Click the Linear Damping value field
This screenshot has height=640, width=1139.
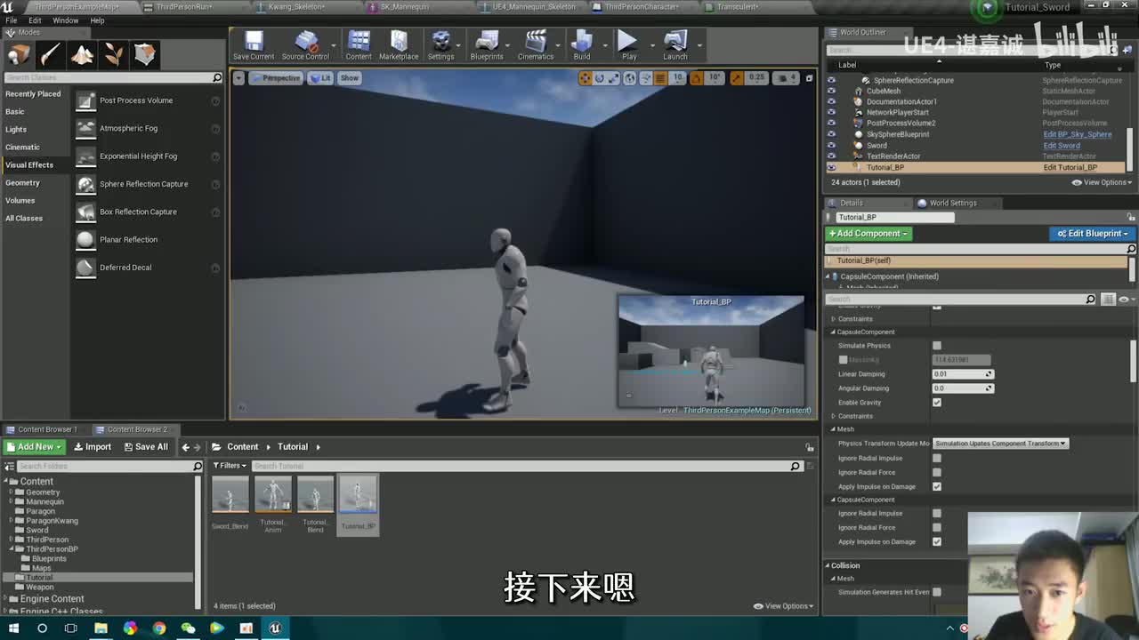962,374
